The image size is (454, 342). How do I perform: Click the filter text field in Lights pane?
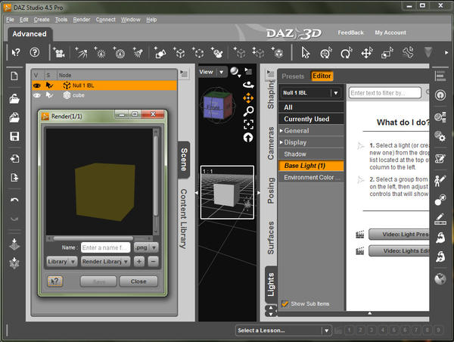385,93
